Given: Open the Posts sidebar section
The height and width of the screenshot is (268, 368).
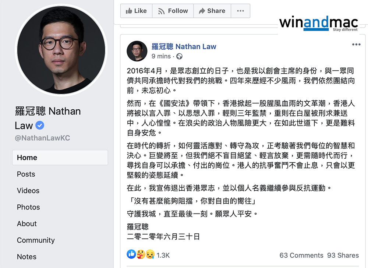Looking at the screenshot, I should 26,174.
